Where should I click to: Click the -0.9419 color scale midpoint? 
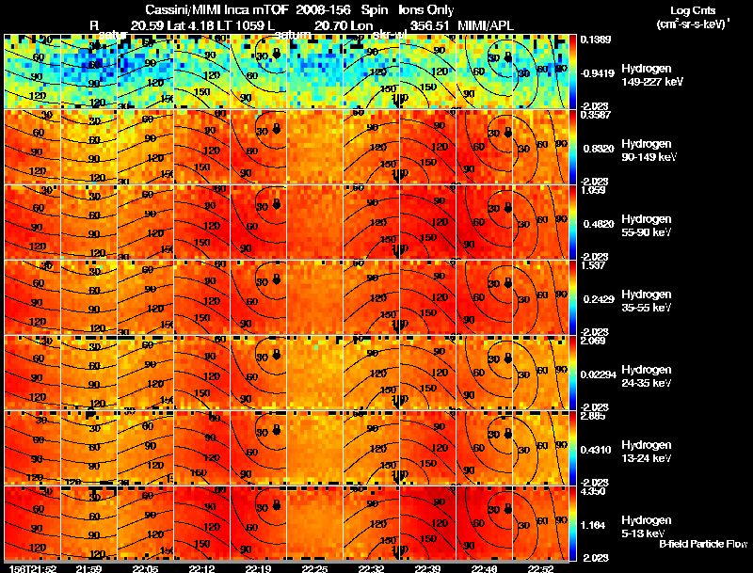598,73
